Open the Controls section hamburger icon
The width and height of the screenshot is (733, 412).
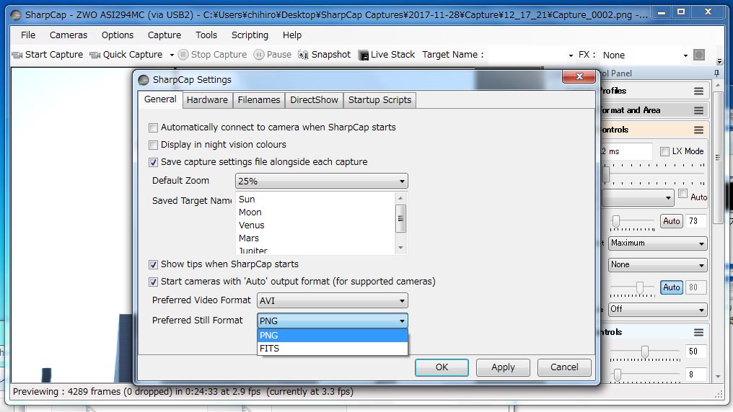pyautogui.click(x=698, y=130)
